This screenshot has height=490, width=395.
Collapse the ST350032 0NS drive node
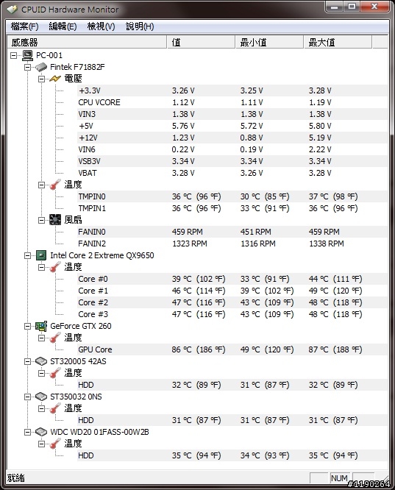click(x=27, y=397)
